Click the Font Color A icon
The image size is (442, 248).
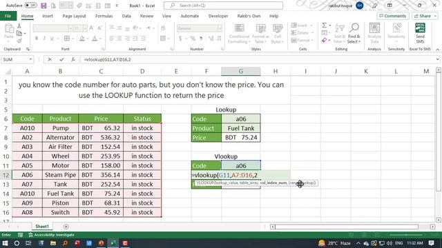[x=95, y=39]
